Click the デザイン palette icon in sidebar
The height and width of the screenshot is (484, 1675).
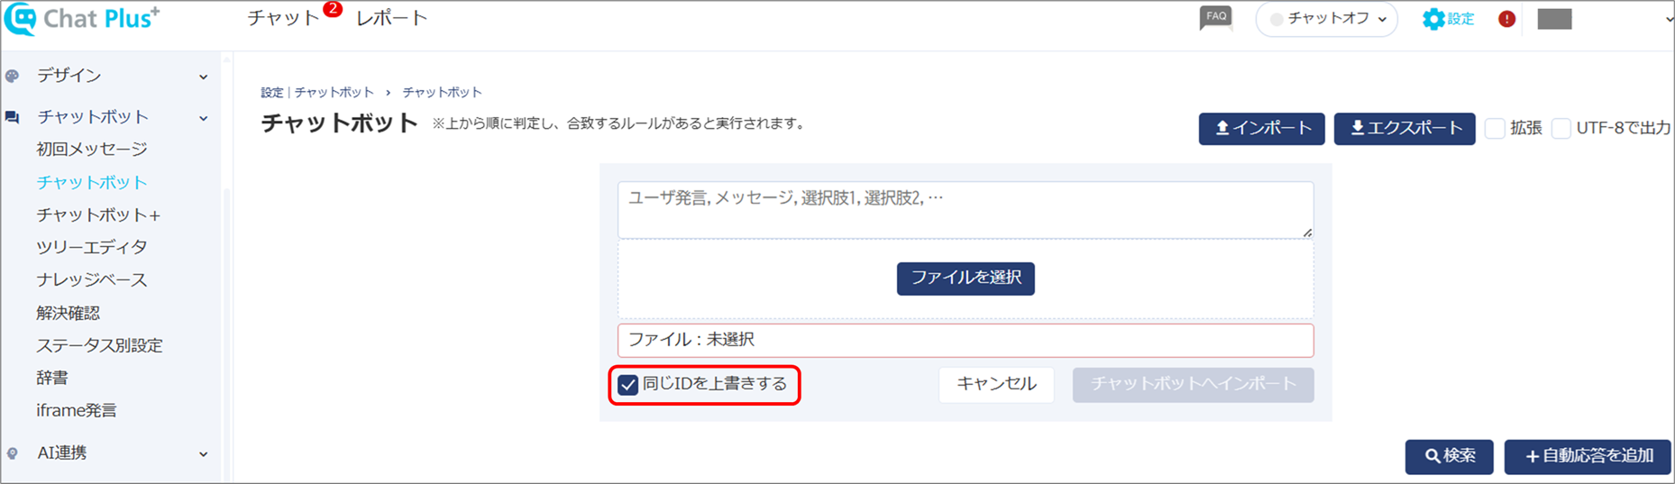13,77
